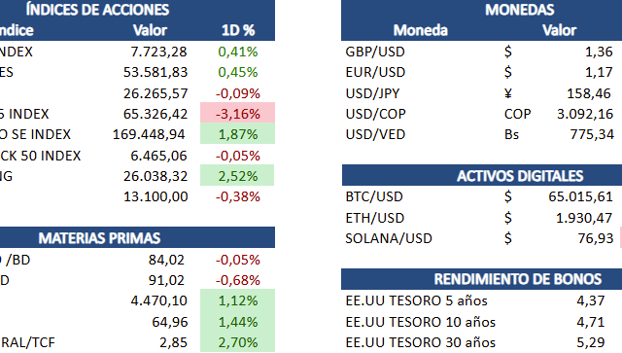622x353 pixels.
Task: Click the ACTIVOS DIGITALES header
Action: tap(520, 176)
